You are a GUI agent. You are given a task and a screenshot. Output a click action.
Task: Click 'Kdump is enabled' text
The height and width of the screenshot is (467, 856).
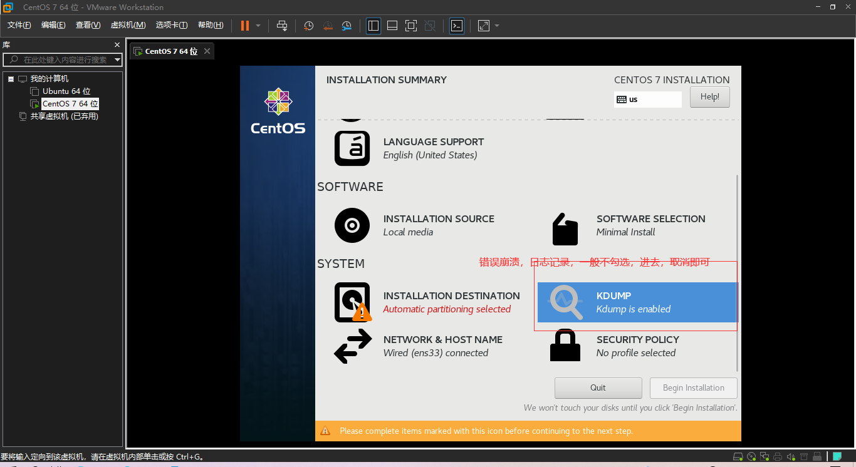(634, 309)
